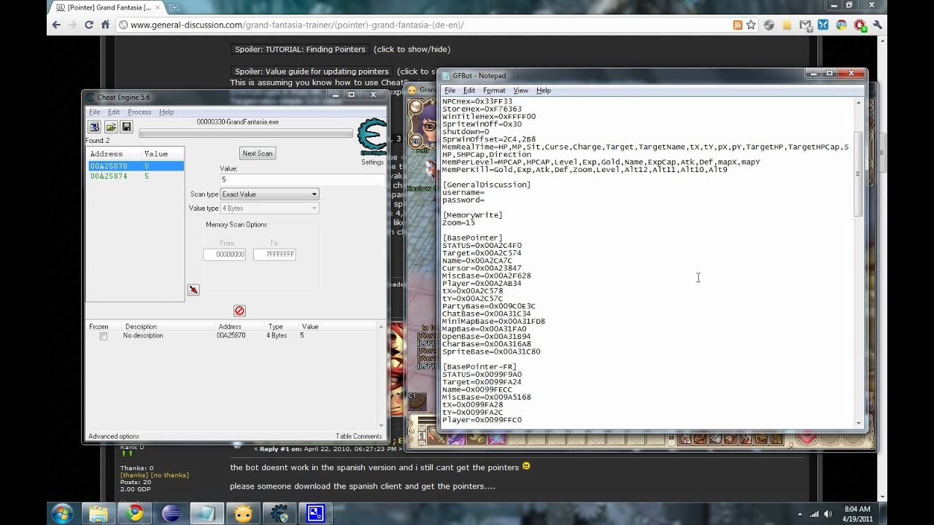Viewport: 934px width, 525px height.
Task: Click the Windows Start orb
Action: tap(62, 513)
